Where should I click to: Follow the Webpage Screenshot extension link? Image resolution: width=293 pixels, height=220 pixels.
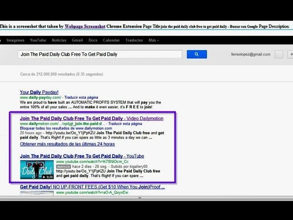pos(85,26)
